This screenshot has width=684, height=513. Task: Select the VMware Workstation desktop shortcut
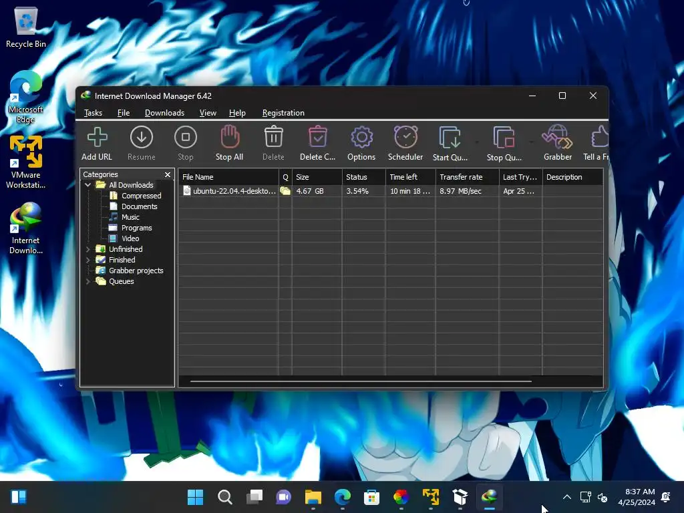(26, 162)
